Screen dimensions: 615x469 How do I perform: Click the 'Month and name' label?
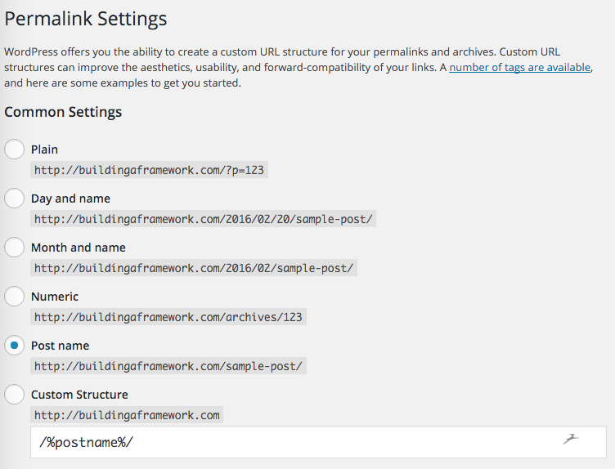pos(79,248)
